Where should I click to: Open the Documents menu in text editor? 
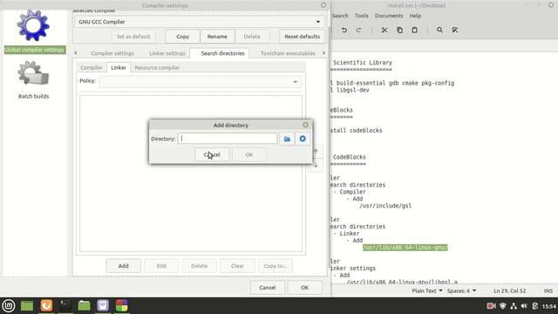[389, 16]
